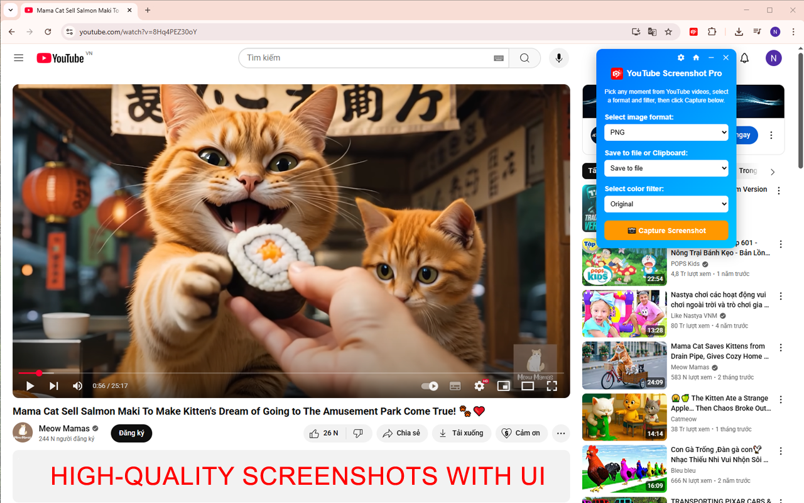The image size is (804, 503).
Task: Open the Extensions puzzle menu
Action: point(712,31)
